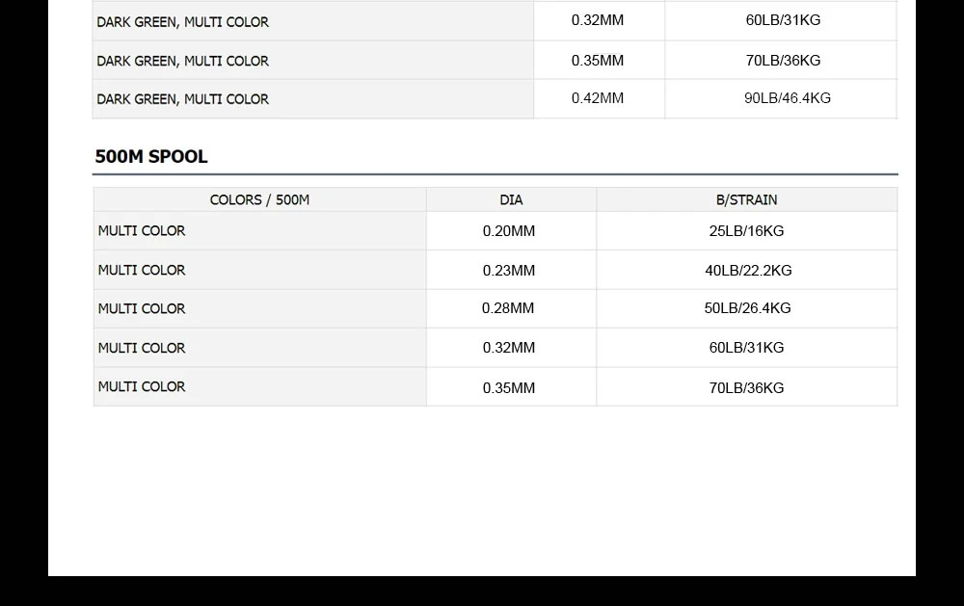Viewport: 964px width, 606px height.
Task: Select the 0.42MM diameter cell
Action: click(x=598, y=98)
